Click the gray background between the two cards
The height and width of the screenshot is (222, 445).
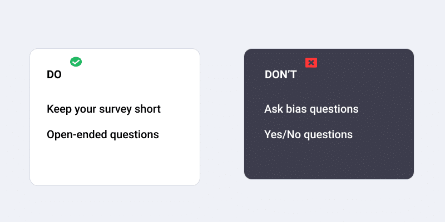[222, 116]
